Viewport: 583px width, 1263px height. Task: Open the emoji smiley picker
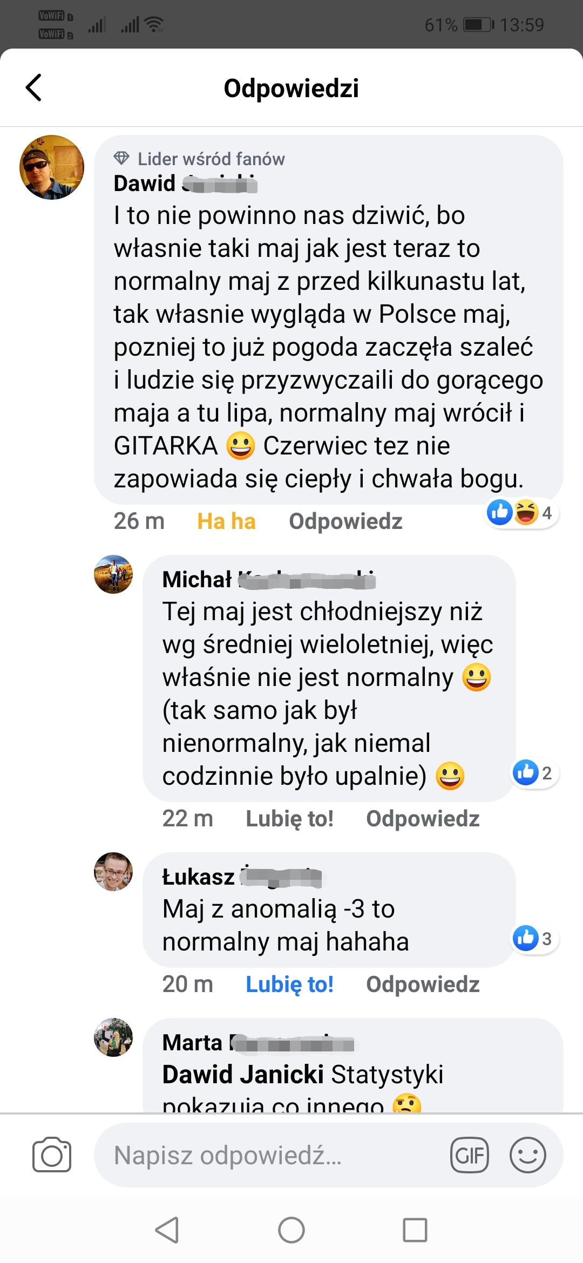pyautogui.click(x=527, y=1155)
